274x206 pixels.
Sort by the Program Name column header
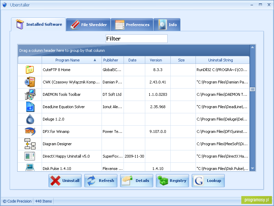(72, 60)
